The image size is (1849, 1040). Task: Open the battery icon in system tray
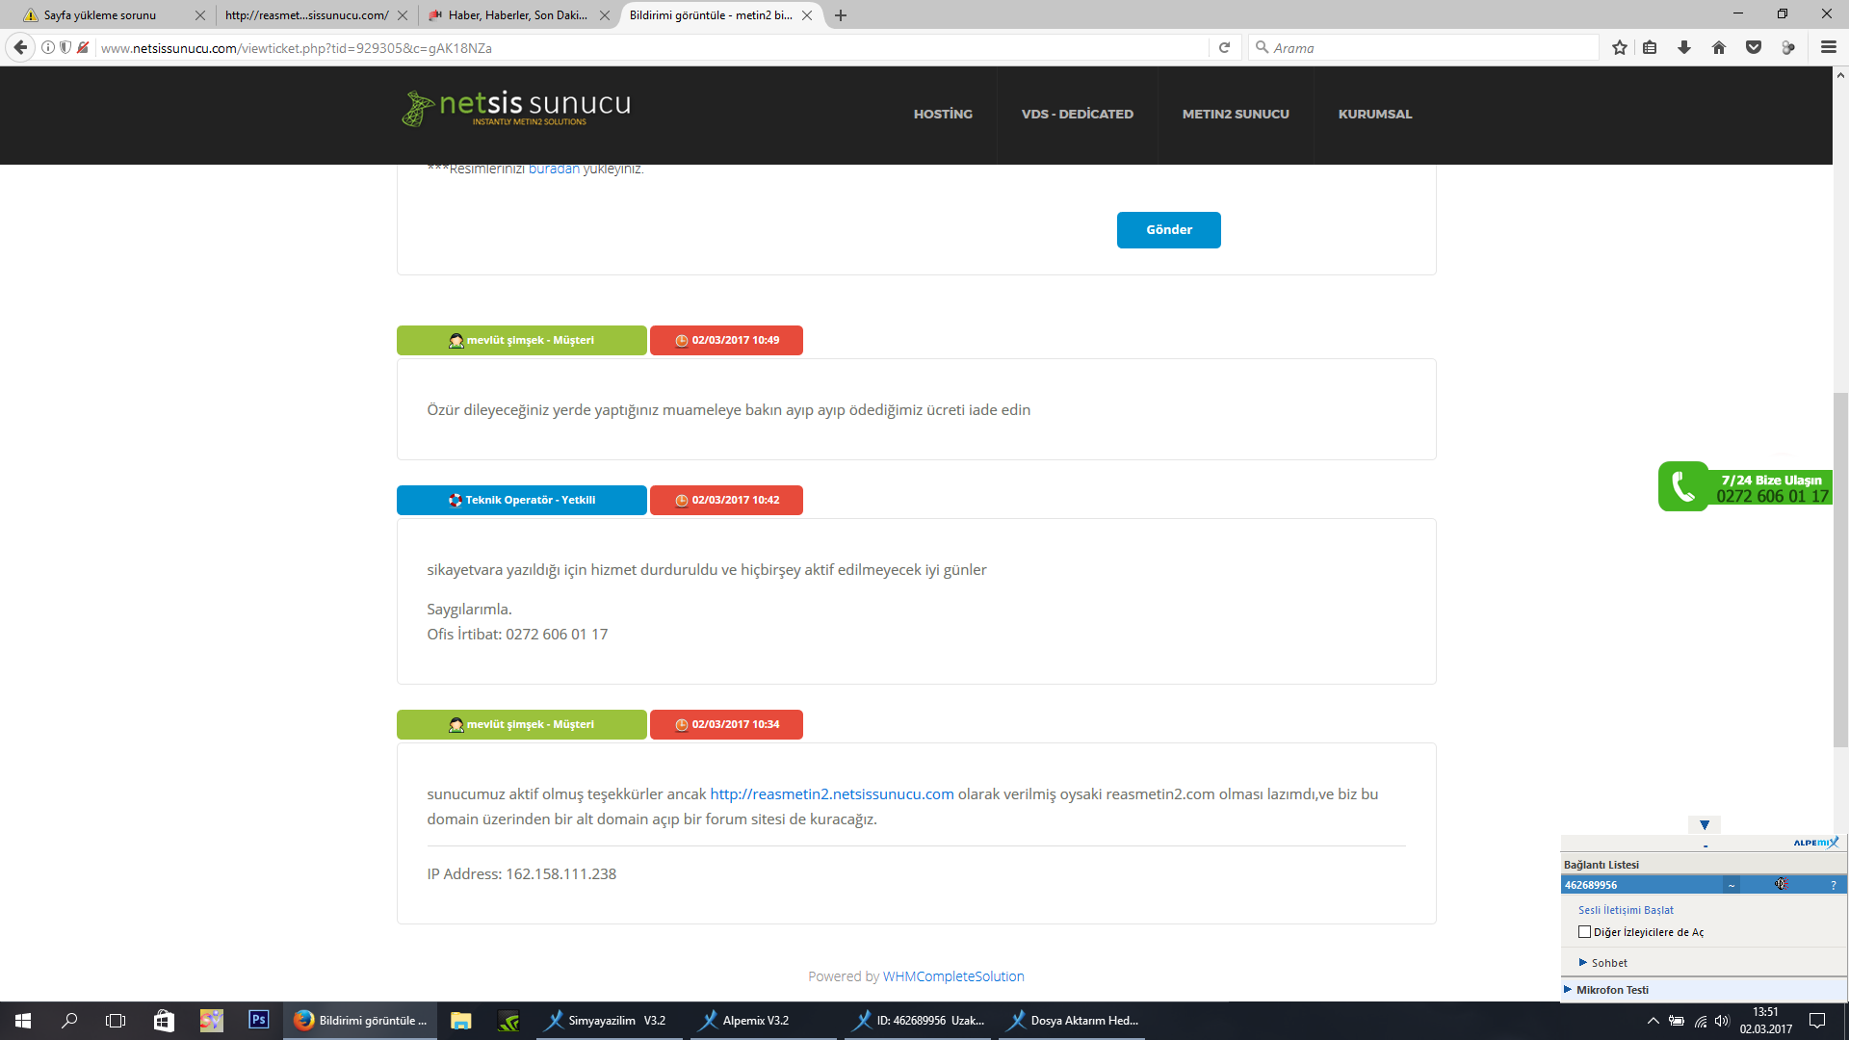[1677, 1021]
